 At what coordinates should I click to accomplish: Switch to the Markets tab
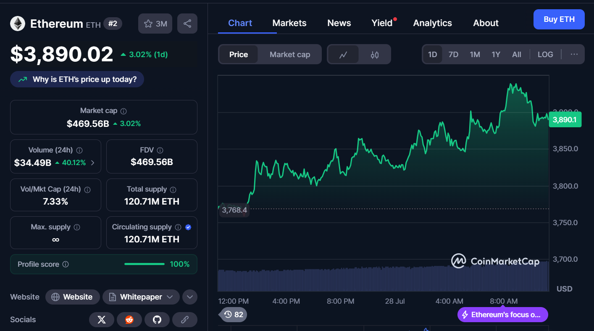(289, 23)
